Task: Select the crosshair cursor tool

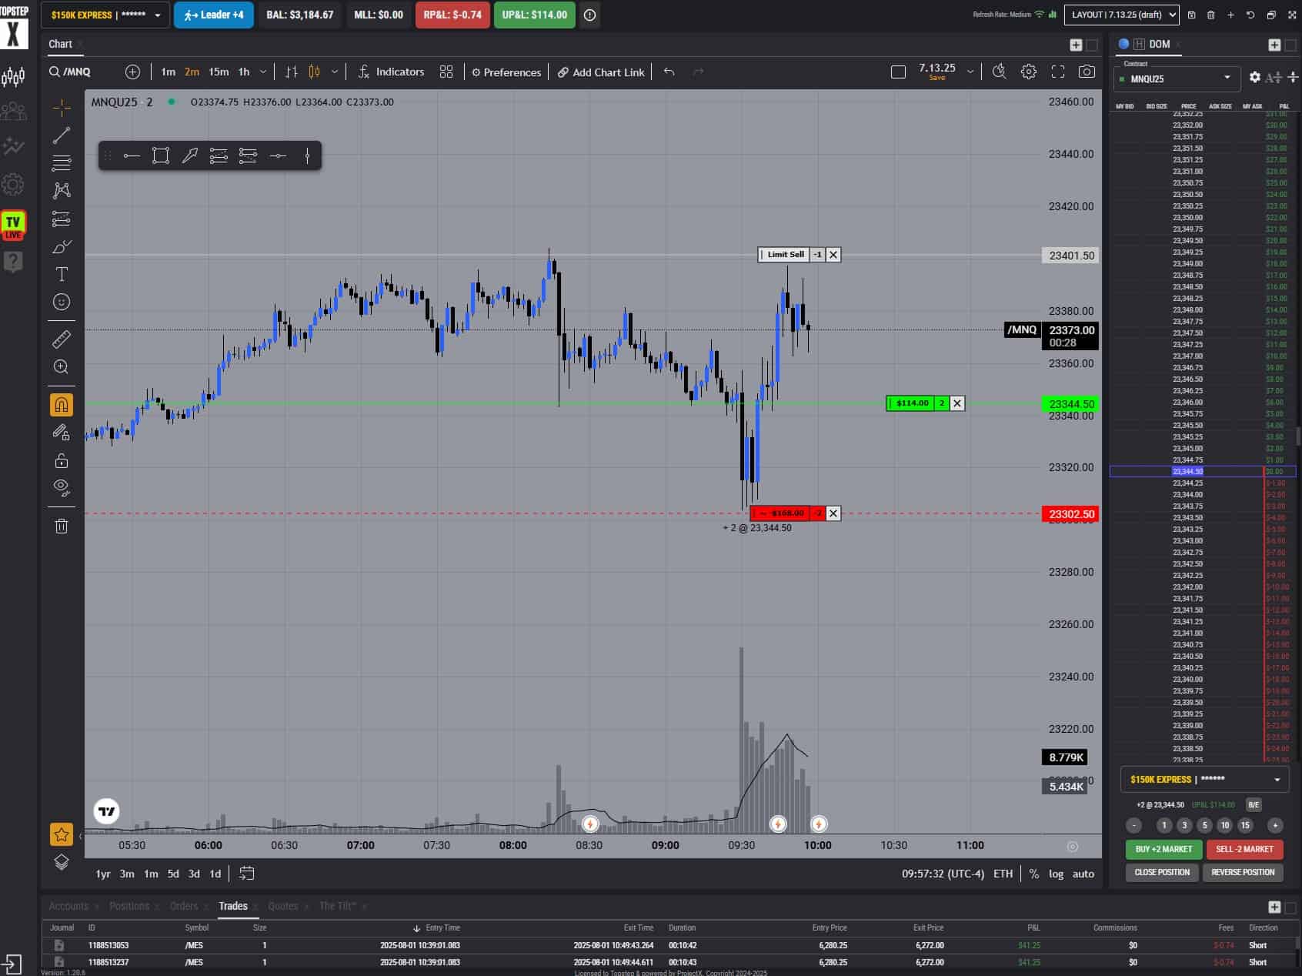Action: click(x=62, y=107)
